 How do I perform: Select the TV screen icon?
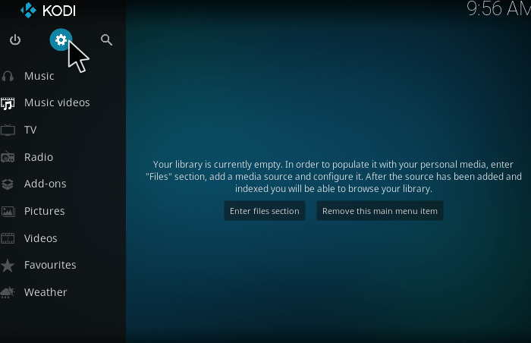[x=8, y=131]
